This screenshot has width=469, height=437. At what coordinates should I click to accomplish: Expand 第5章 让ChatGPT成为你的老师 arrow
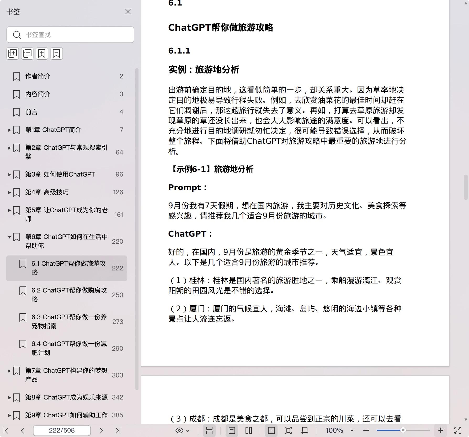(9, 210)
